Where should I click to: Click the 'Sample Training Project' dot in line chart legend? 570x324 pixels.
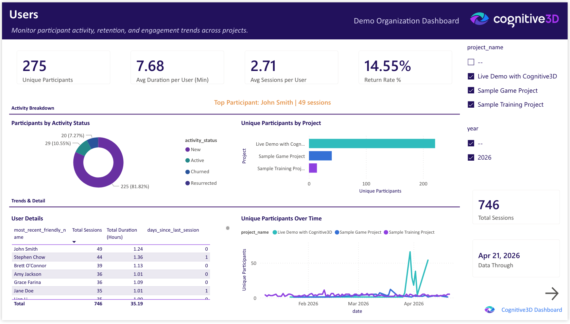385,232
